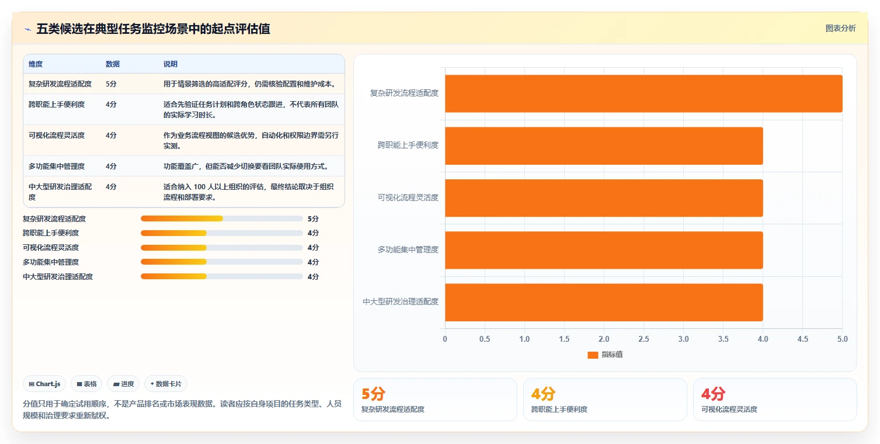Click 中大型研发治理适配度 label in the progress list
This screenshot has height=444, width=880.
[58, 276]
